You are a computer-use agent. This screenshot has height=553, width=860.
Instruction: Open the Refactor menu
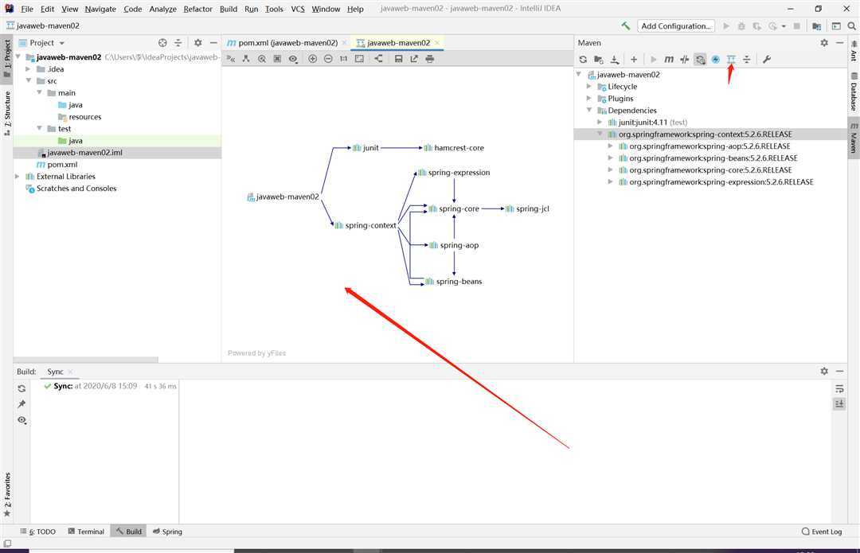pos(197,9)
